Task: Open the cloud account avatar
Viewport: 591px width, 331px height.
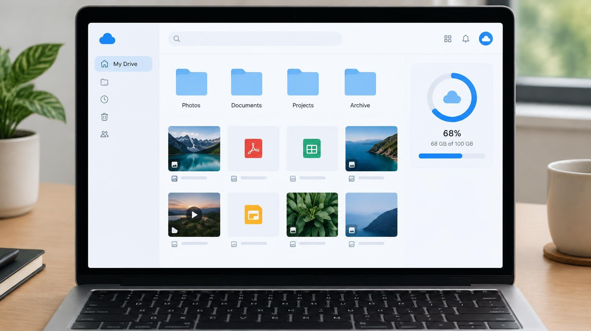Action: pyautogui.click(x=486, y=39)
